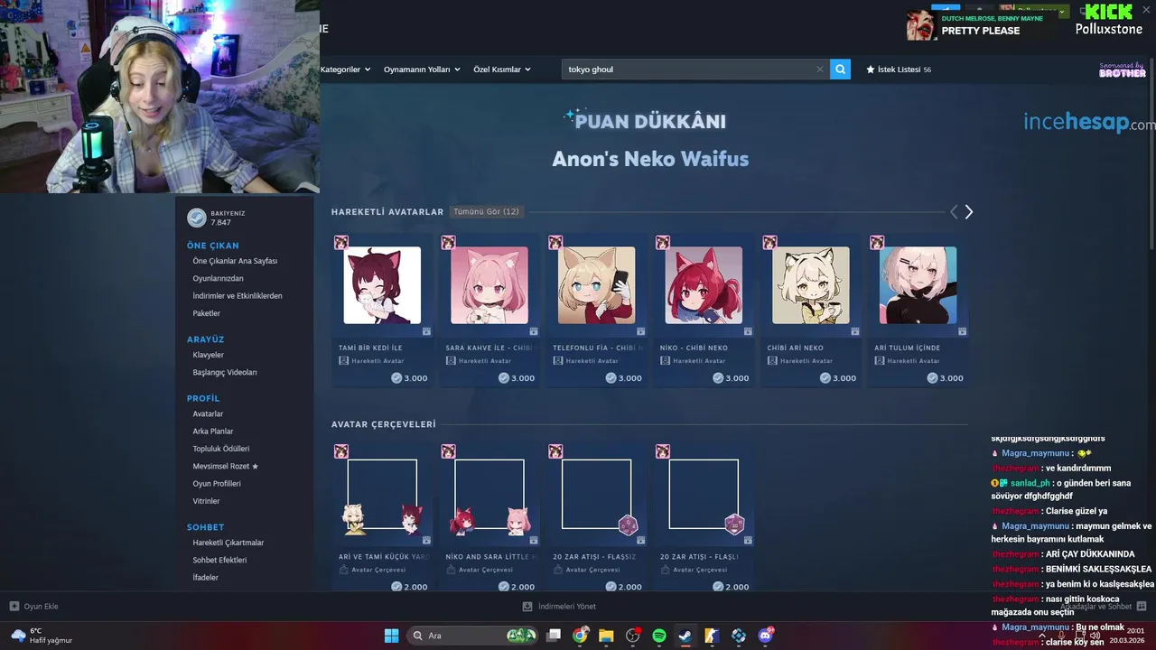
Task: Open the Ari Tulum İçinde avatar
Action: pyautogui.click(x=918, y=311)
